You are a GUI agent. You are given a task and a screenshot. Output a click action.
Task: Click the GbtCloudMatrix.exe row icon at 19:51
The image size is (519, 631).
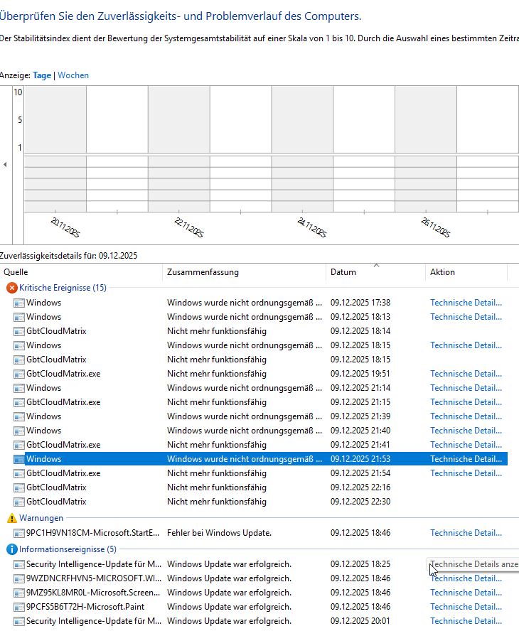pos(19,374)
